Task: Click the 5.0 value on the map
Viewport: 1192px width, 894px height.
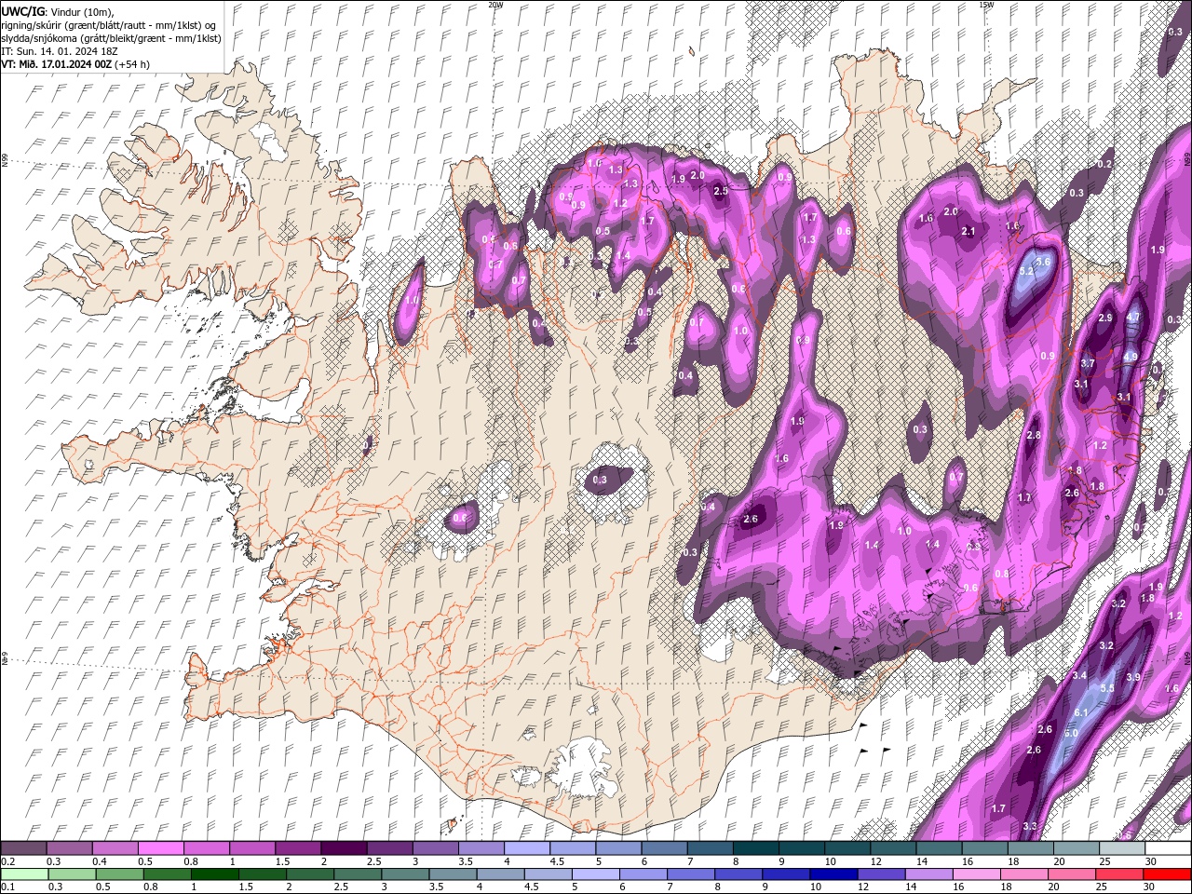Action: point(1071,734)
